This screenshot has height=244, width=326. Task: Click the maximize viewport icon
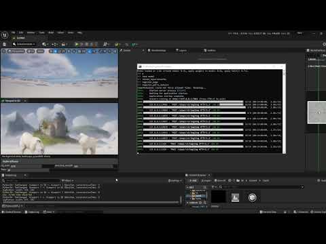[115, 52]
